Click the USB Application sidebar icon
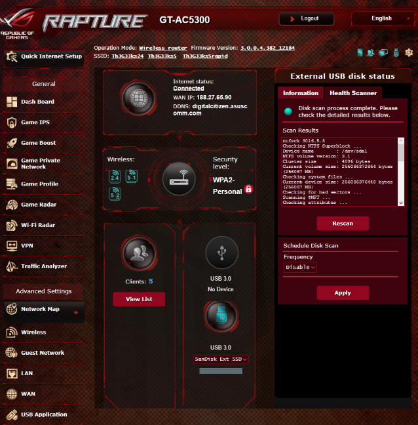418x425 pixels. 12,415
